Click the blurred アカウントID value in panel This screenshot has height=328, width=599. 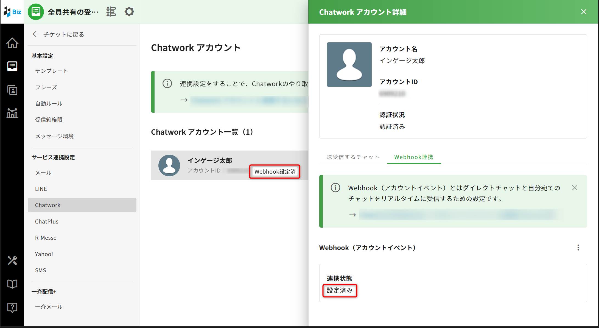(392, 94)
